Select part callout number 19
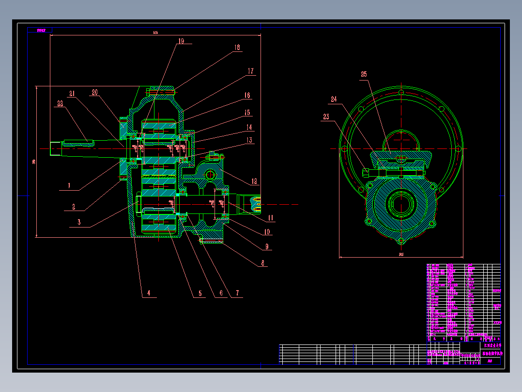Viewport: 522px width, 392px height. click(181, 41)
